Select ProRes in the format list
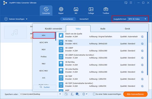This screenshot has width=152, height=99. tap(44, 57)
